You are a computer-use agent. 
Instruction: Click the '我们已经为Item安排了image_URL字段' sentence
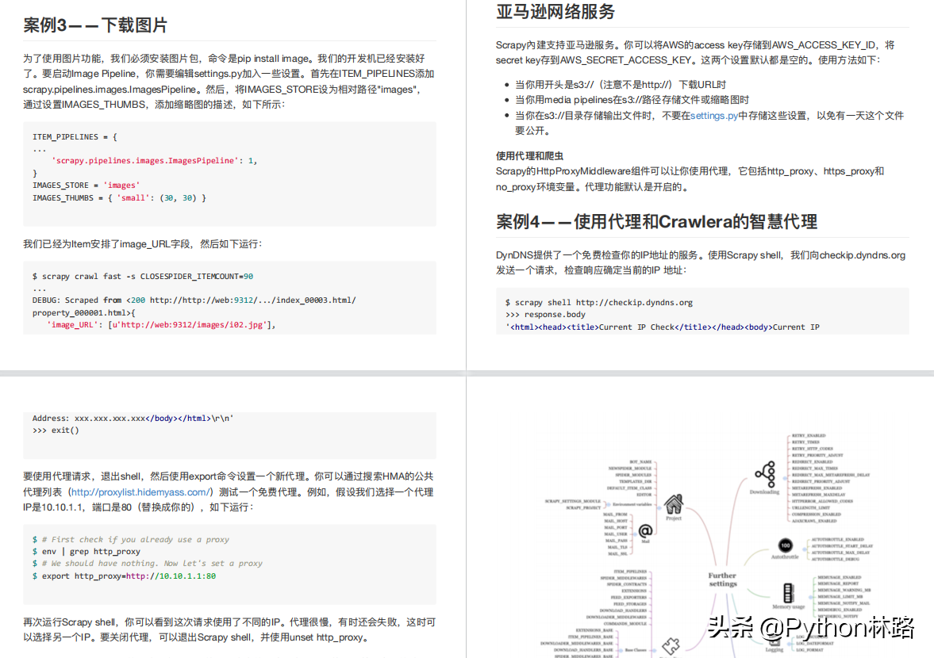[142, 244]
